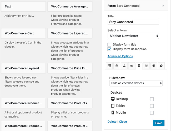171x131 pixels.
Task: Check the Tablet device checkbox
Action: point(152,106)
